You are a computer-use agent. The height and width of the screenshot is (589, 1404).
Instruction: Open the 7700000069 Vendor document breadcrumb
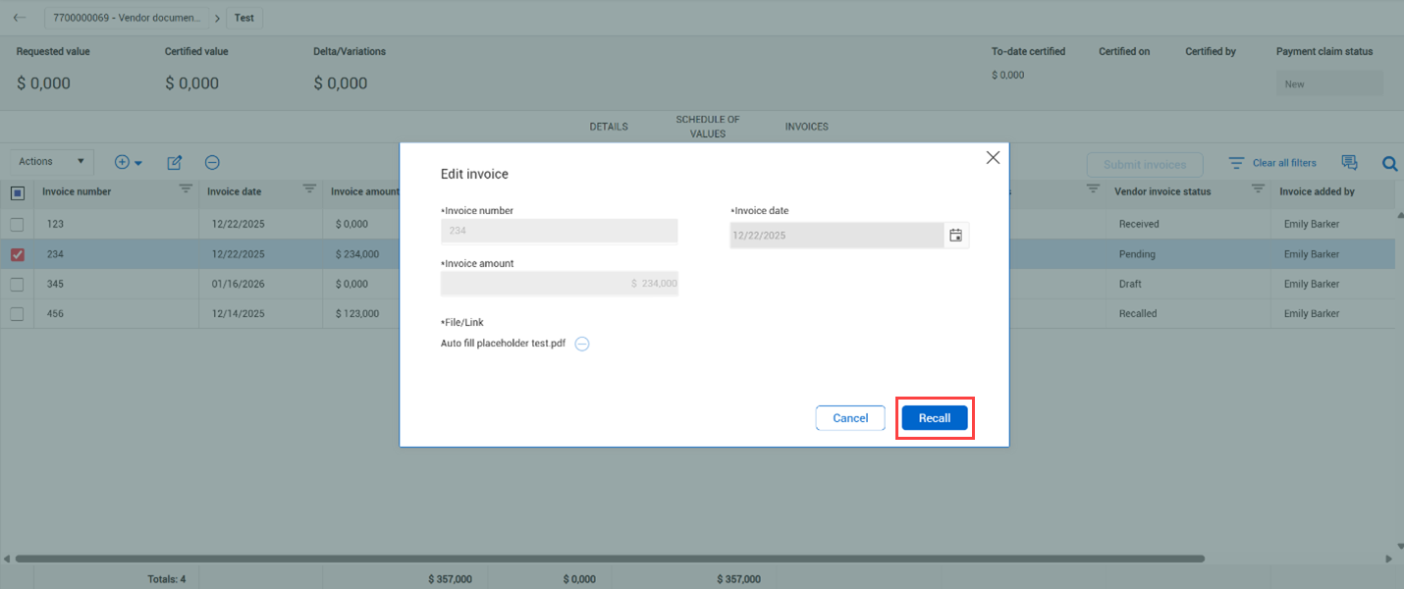click(126, 18)
